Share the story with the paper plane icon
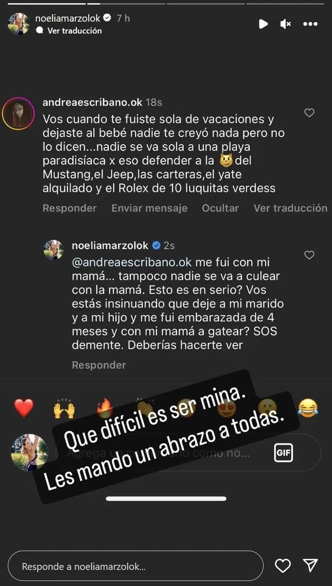Viewport: 332px width, 586px height. coord(310,566)
